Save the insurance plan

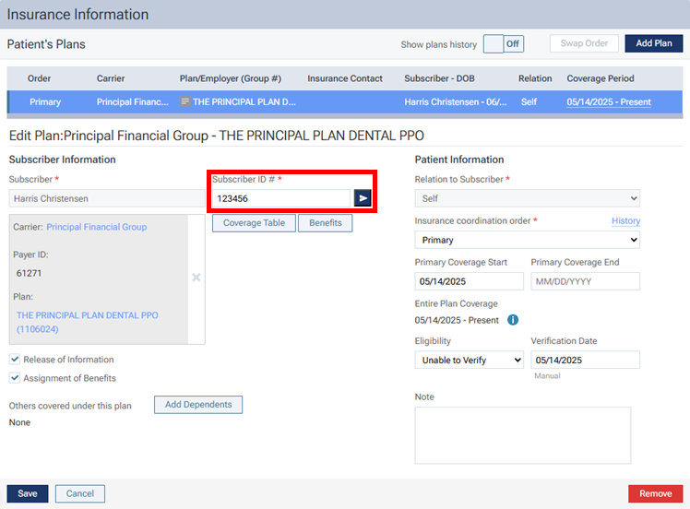28,493
